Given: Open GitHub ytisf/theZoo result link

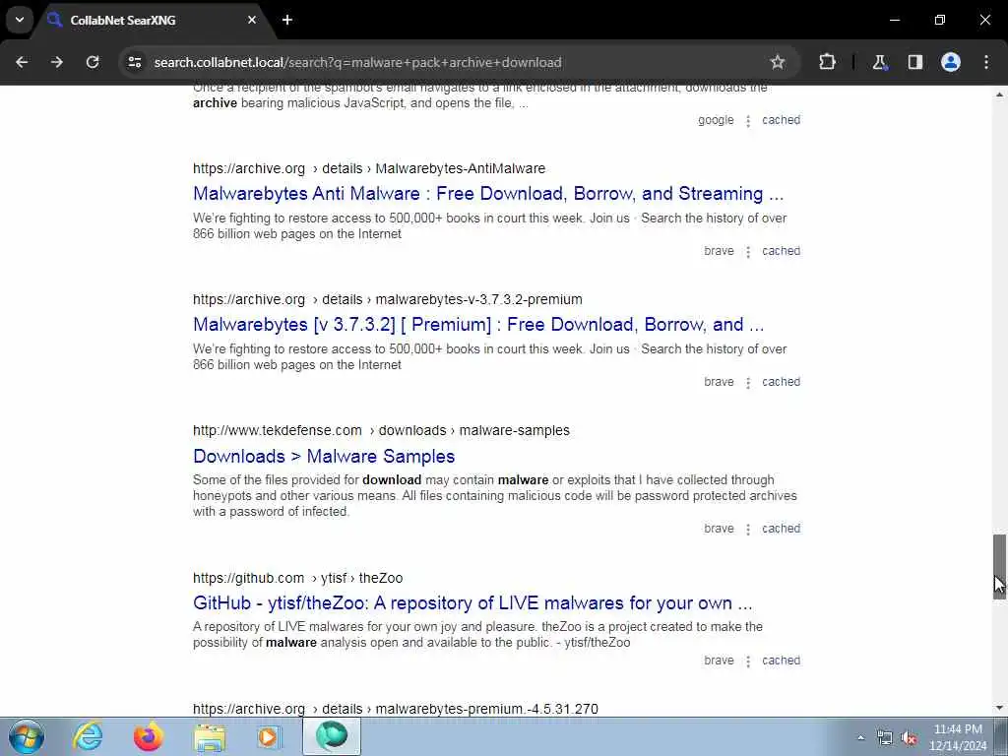Looking at the screenshot, I should 472,603.
